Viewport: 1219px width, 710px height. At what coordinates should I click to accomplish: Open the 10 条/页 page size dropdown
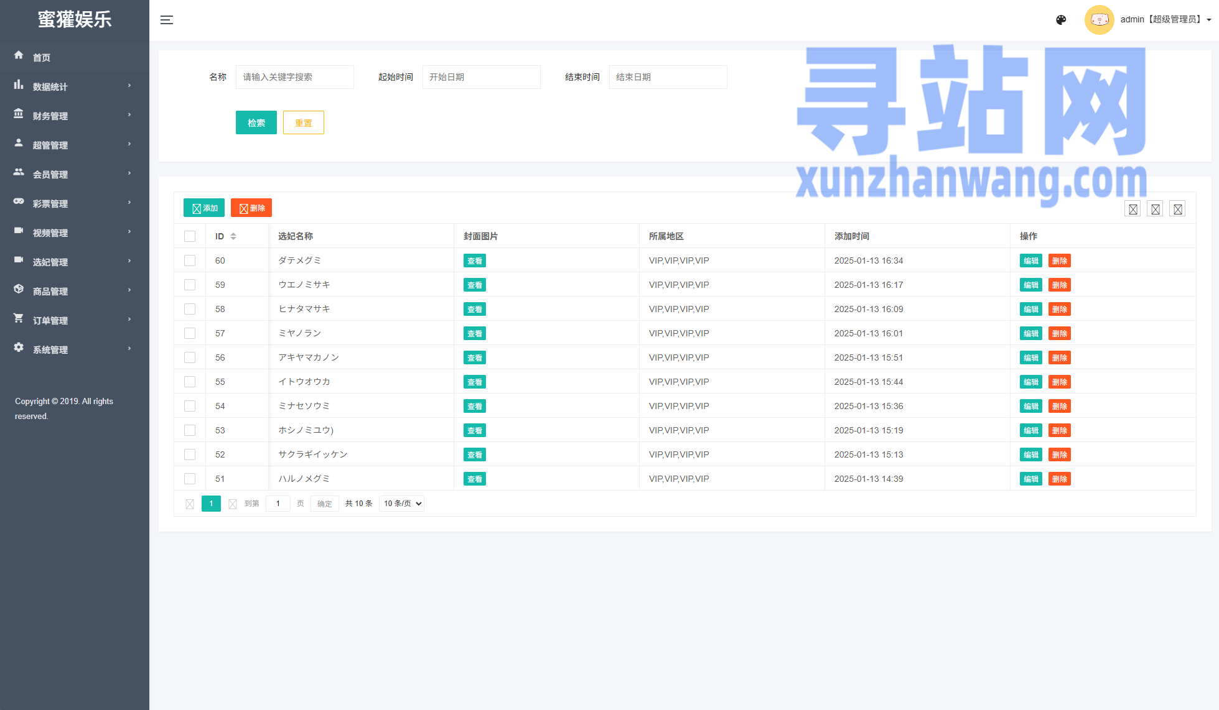coord(401,504)
